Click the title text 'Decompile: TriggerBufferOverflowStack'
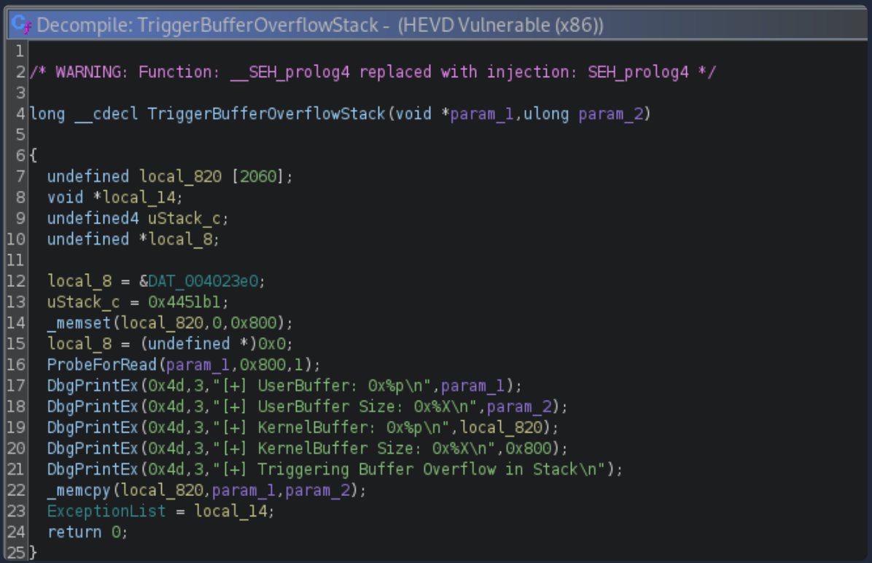872x563 pixels. 208,25
